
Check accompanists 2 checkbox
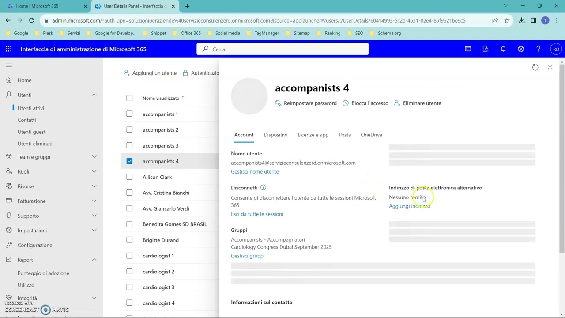129,130
